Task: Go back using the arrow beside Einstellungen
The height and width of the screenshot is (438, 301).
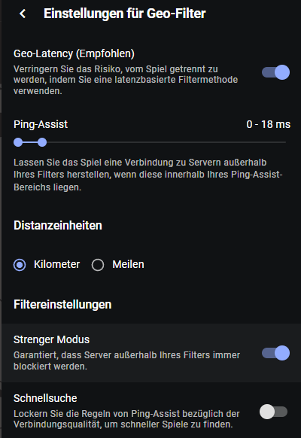Action: coord(23,14)
